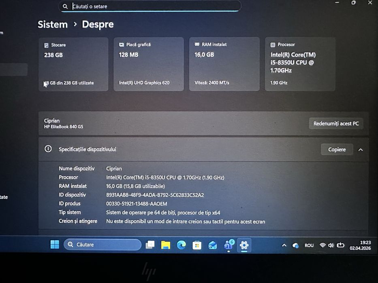This screenshot has width=378, height=283.
Task: Click Viteză: 2400 MT/s text
Action: pyautogui.click(x=211, y=83)
